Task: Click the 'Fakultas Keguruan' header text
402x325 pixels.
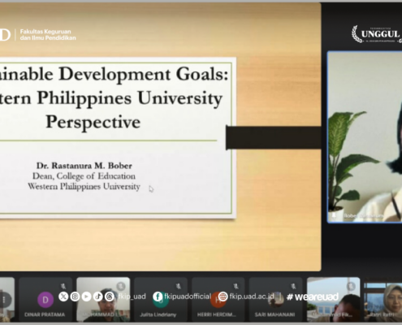Action: [x=45, y=32]
